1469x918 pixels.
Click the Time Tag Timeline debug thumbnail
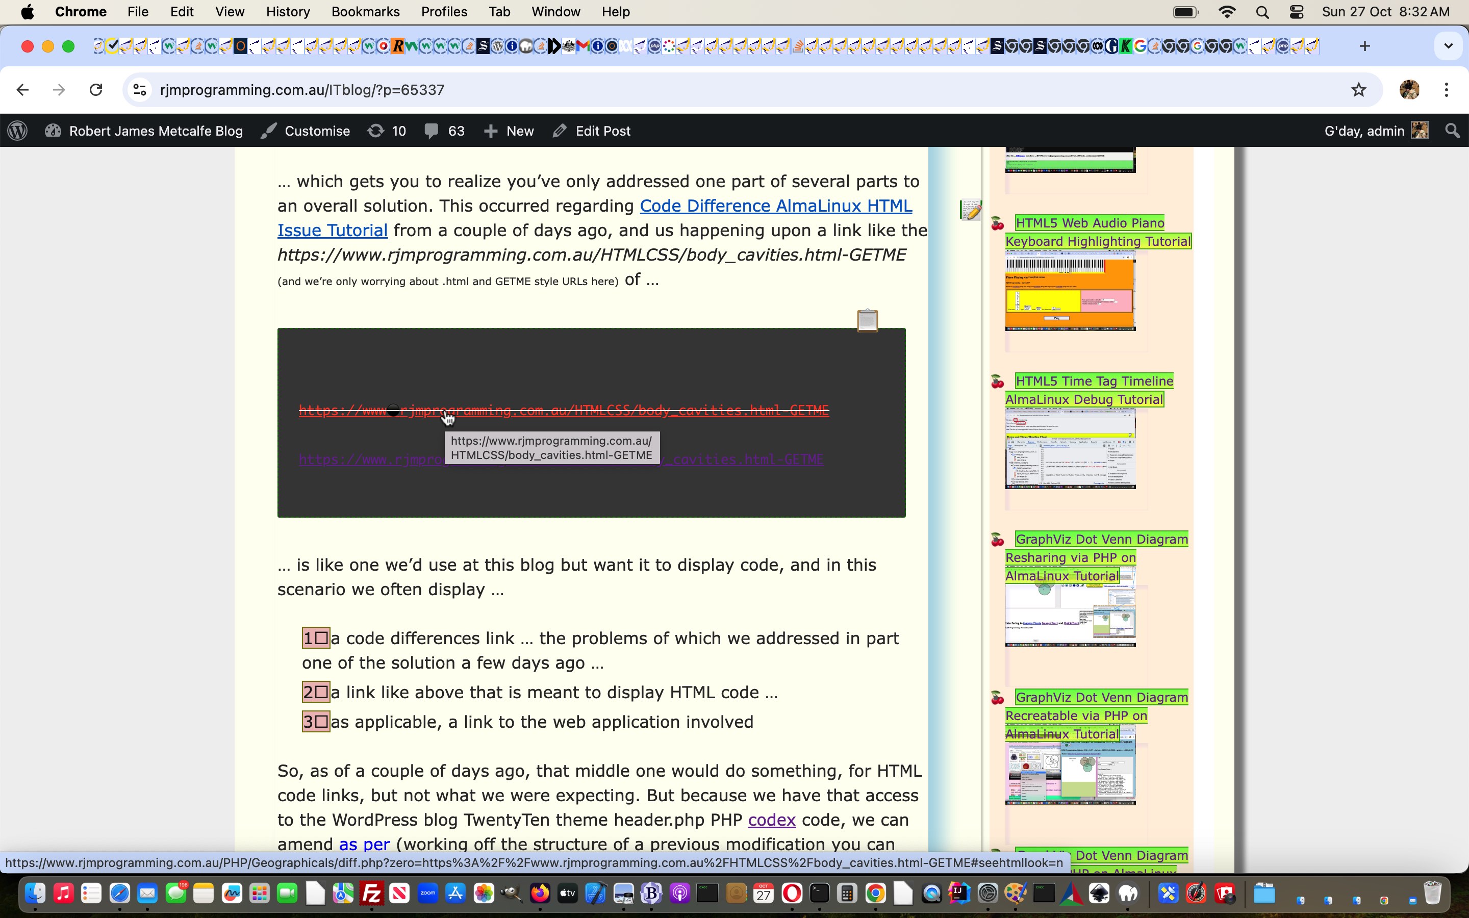(x=1070, y=450)
